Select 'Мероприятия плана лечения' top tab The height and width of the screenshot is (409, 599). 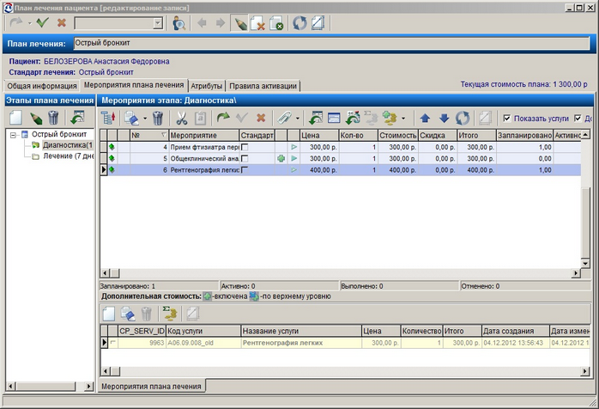point(134,85)
